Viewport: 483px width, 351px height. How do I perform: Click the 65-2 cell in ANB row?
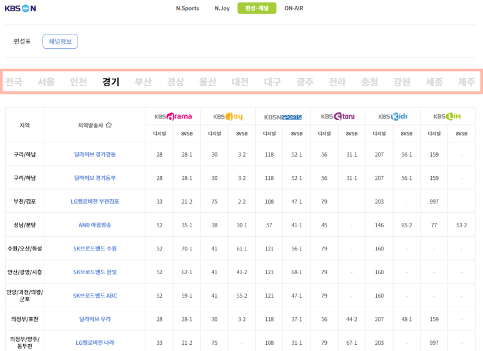click(x=407, y=225)
